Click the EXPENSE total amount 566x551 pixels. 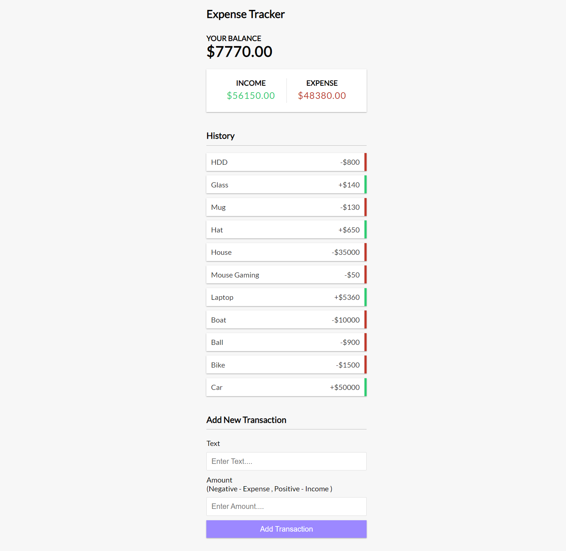pos(322,96)
